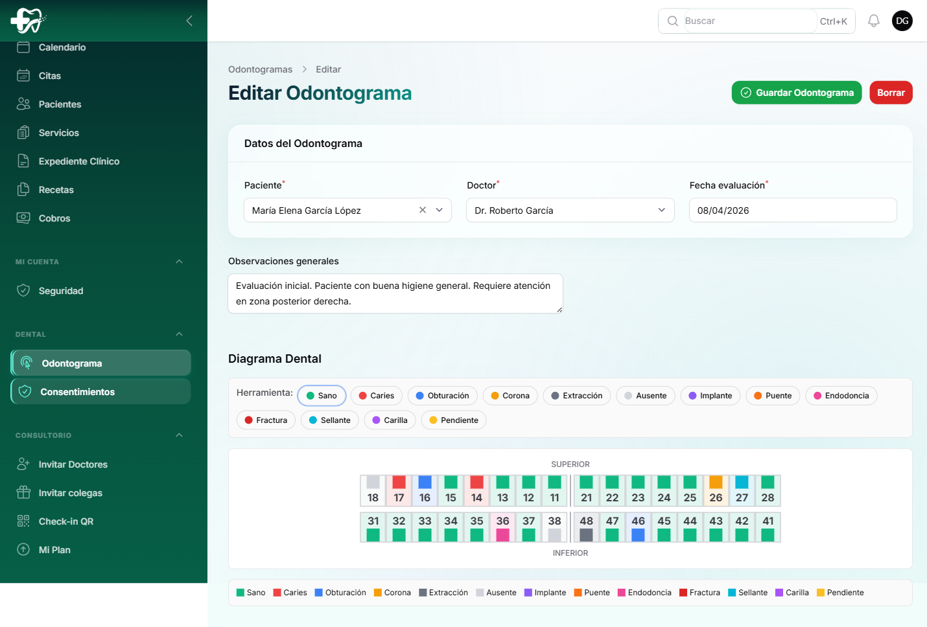Click the Citas appointments icon
The height and width of the screenshot is (627, 927).
23,76
